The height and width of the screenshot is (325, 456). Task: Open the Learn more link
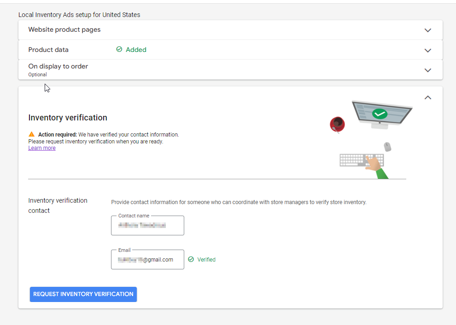coord(41,148)
